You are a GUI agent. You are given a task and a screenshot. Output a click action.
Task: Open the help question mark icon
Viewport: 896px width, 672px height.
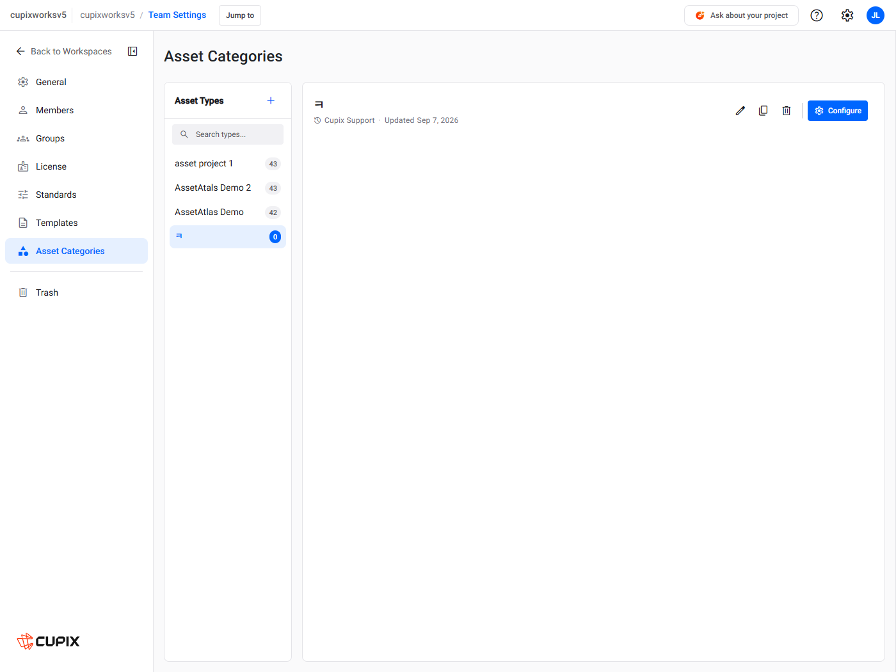click(817, 15)
